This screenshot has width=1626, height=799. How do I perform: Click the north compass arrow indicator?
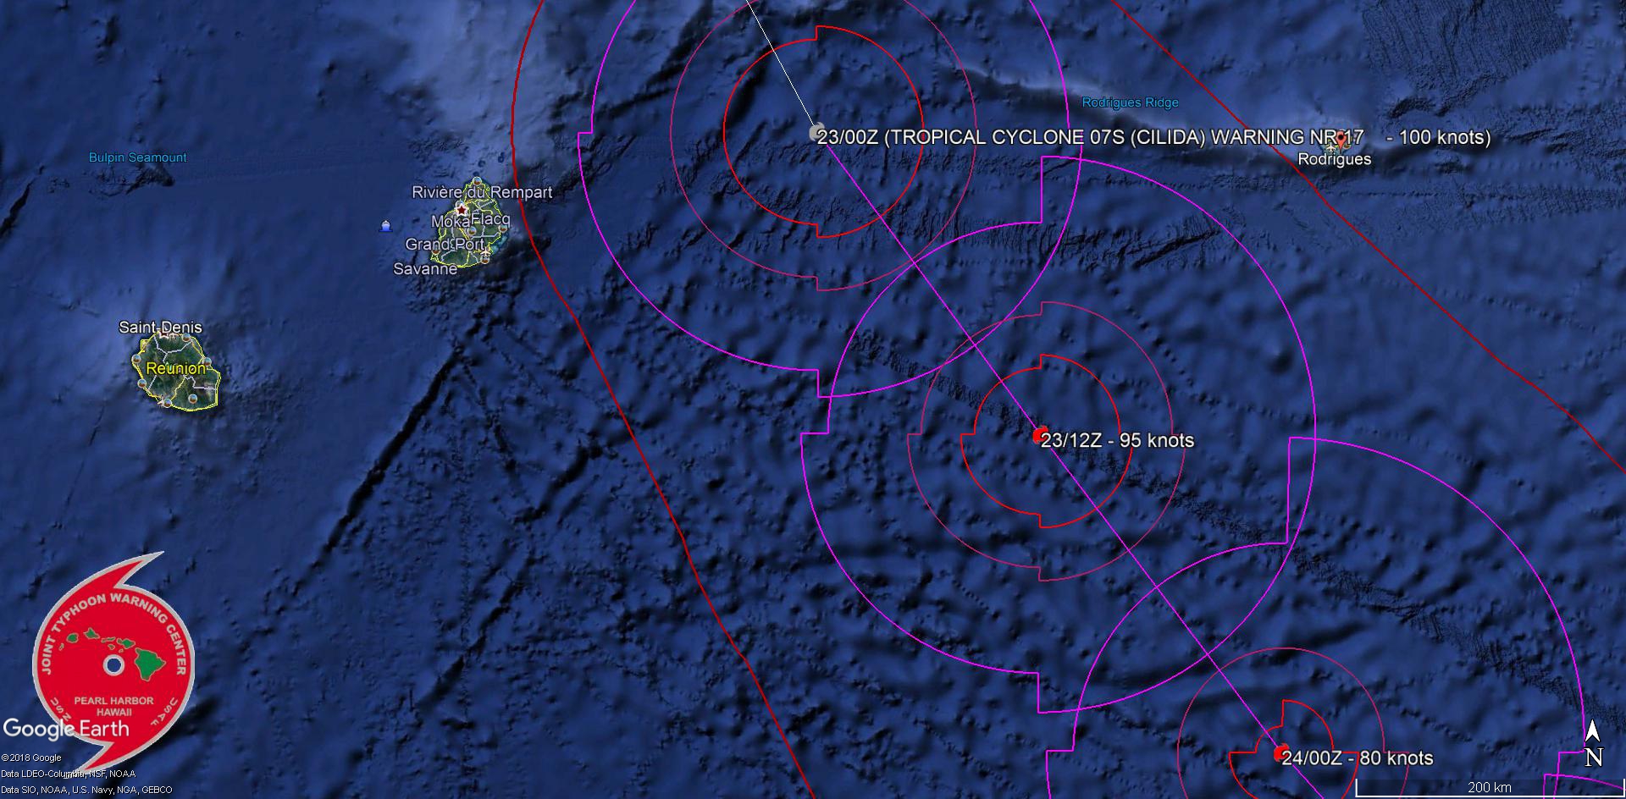pyautogui.click(x=1593, y=744)
